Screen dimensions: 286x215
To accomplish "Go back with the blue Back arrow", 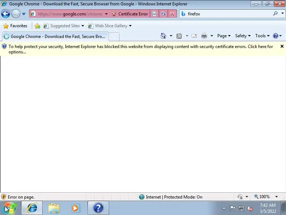I will (5, 14).
